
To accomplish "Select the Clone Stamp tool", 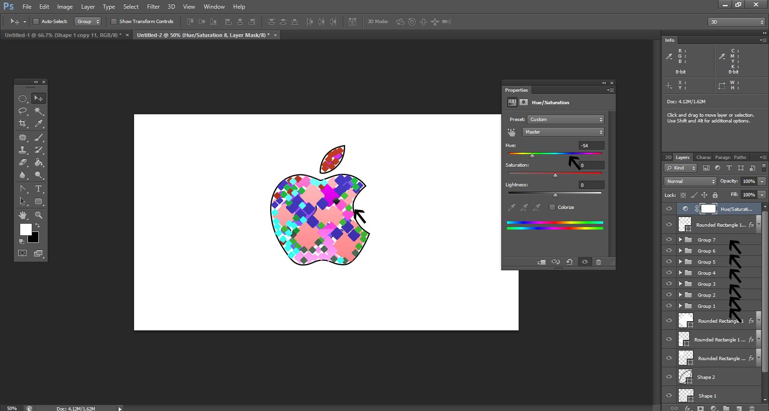I will (23, 150).
